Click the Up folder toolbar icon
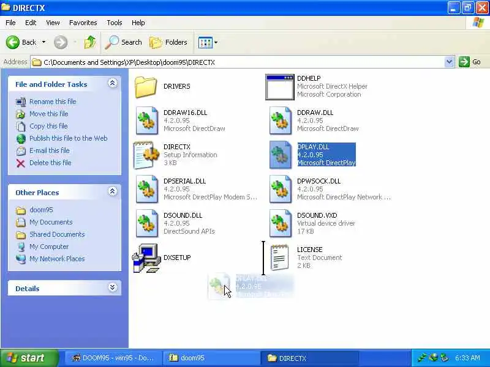This screenshot has width=490, height=367. (x=90, y=42)
